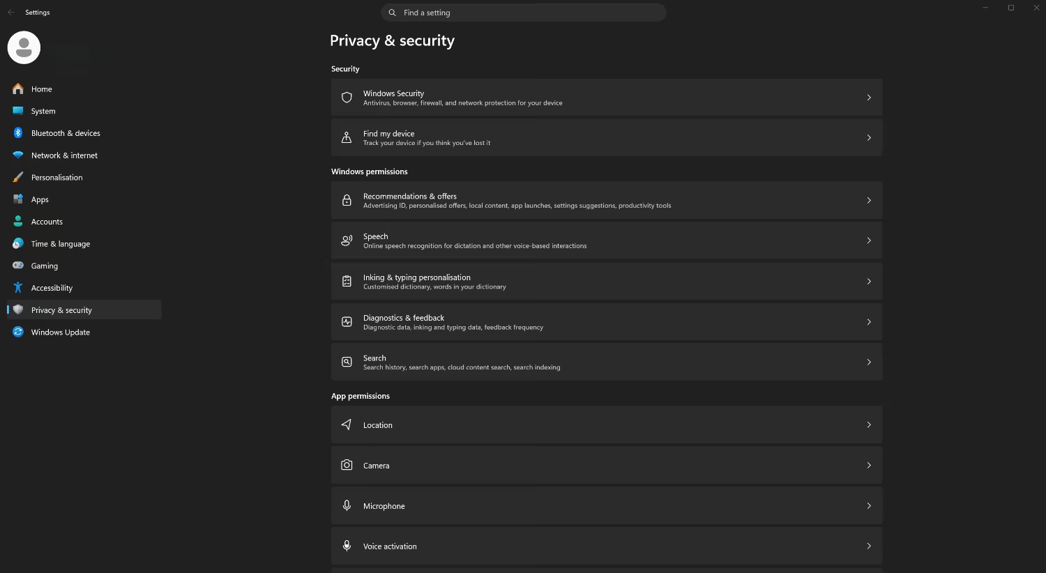Open Inking & typing personalisation chevron
Viewport: 1046px width, 573px height.
click(869, 282)
